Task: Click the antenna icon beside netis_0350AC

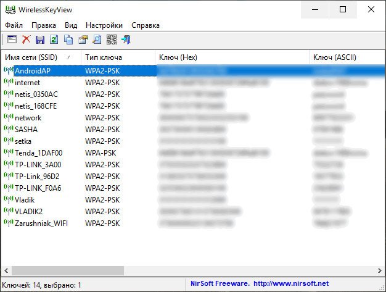Action: tap(9, 94)
